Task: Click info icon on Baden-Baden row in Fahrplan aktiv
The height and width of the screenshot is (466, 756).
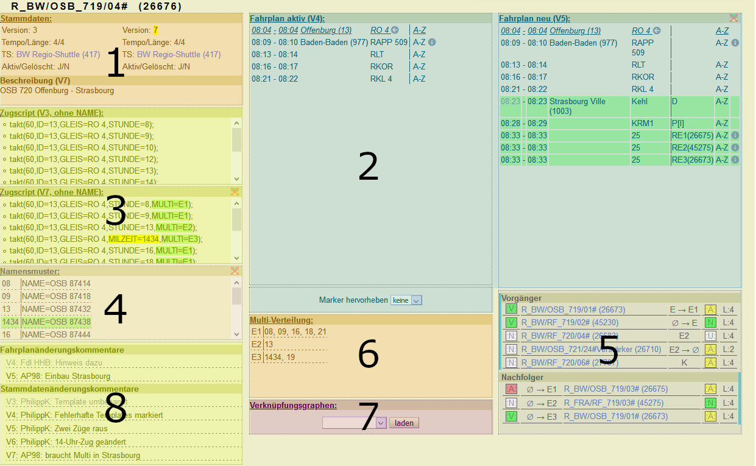Action: pos(432,43)
